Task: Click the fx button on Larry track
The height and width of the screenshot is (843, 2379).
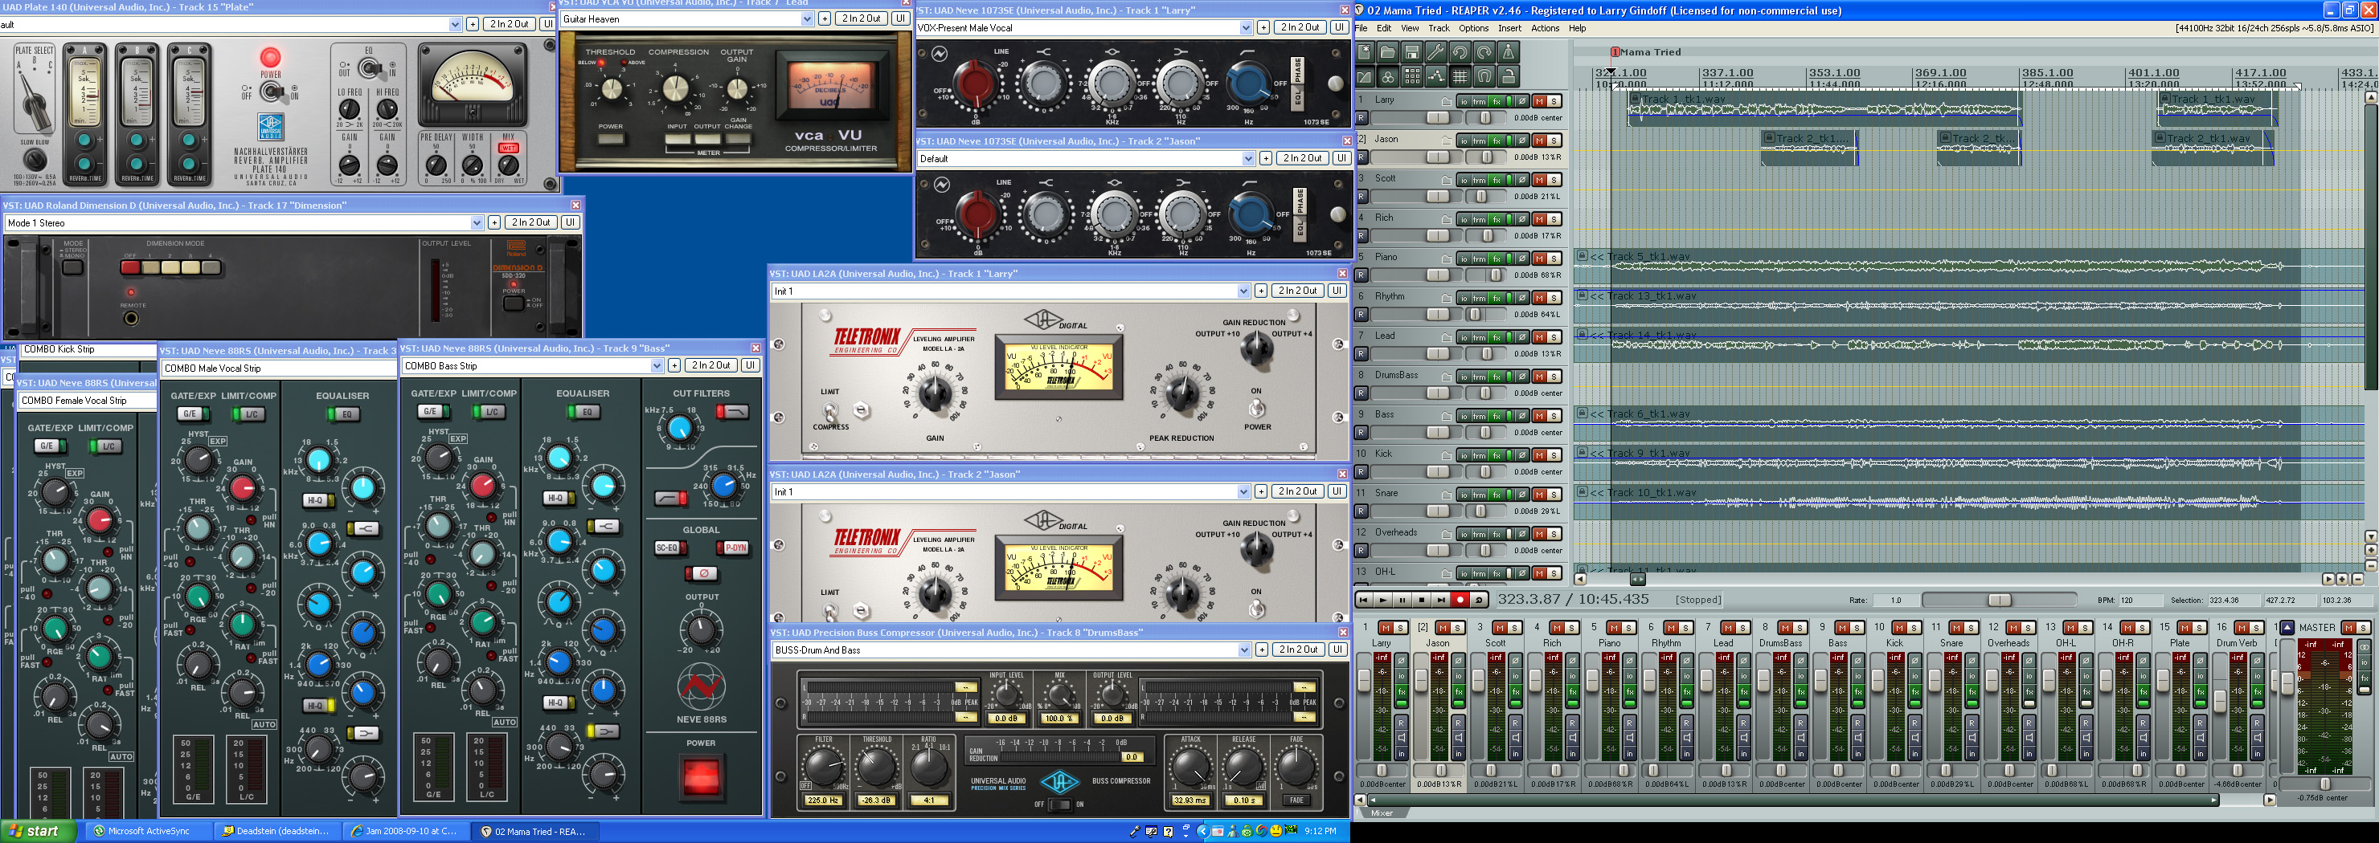Action: point(1496,101)
